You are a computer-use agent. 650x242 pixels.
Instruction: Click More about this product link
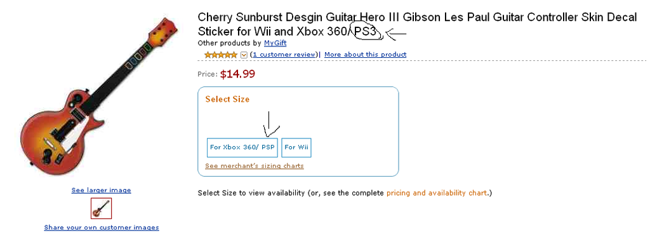click(x=365, y=55)
